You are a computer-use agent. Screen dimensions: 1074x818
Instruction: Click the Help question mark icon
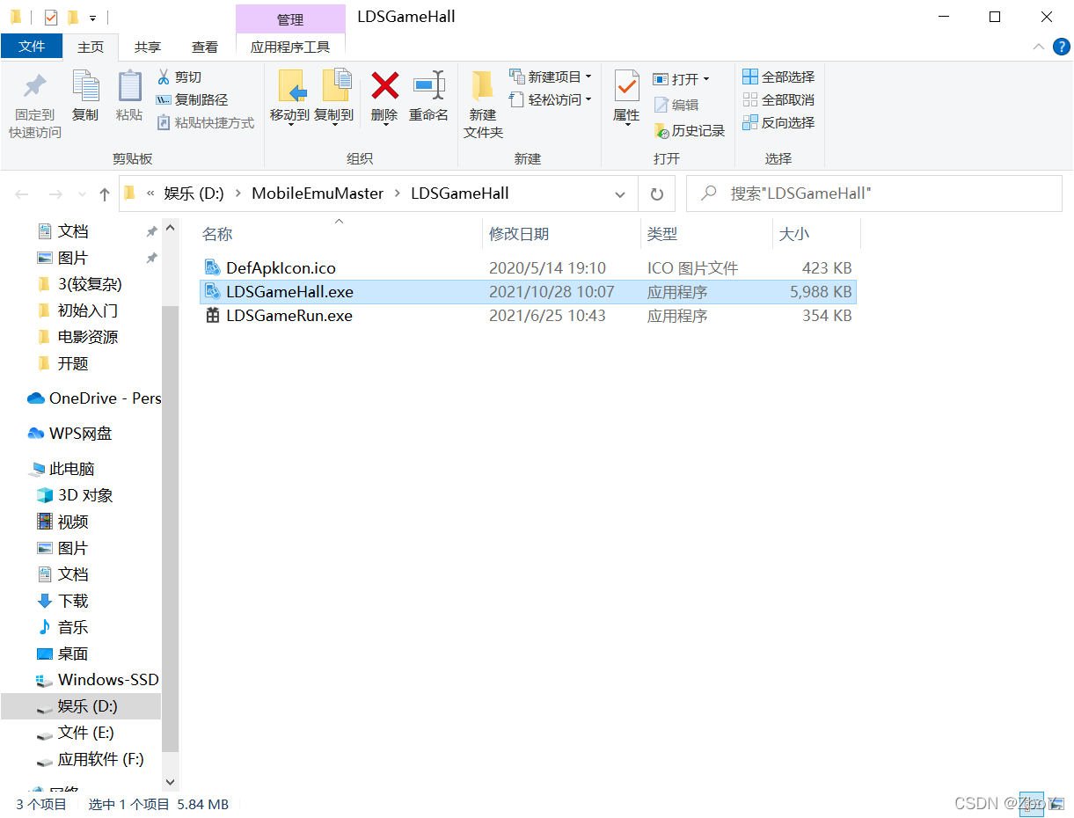1061,47
